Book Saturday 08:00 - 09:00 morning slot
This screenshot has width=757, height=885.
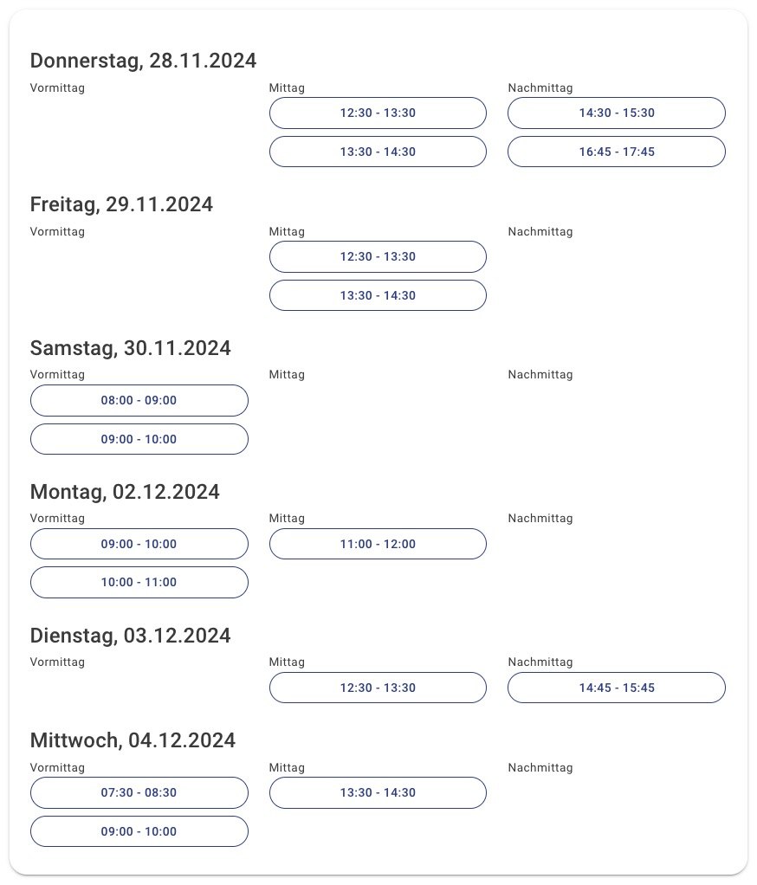139,400
